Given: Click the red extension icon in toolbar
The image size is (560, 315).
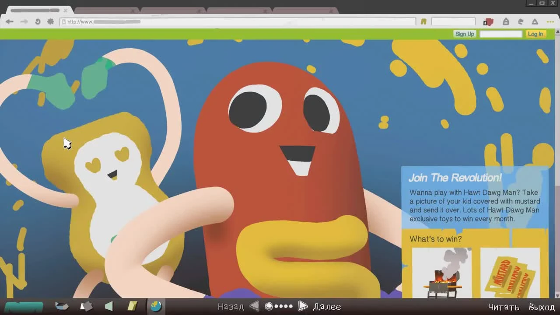Looking at the screenshot, I should tap(488, 22).
